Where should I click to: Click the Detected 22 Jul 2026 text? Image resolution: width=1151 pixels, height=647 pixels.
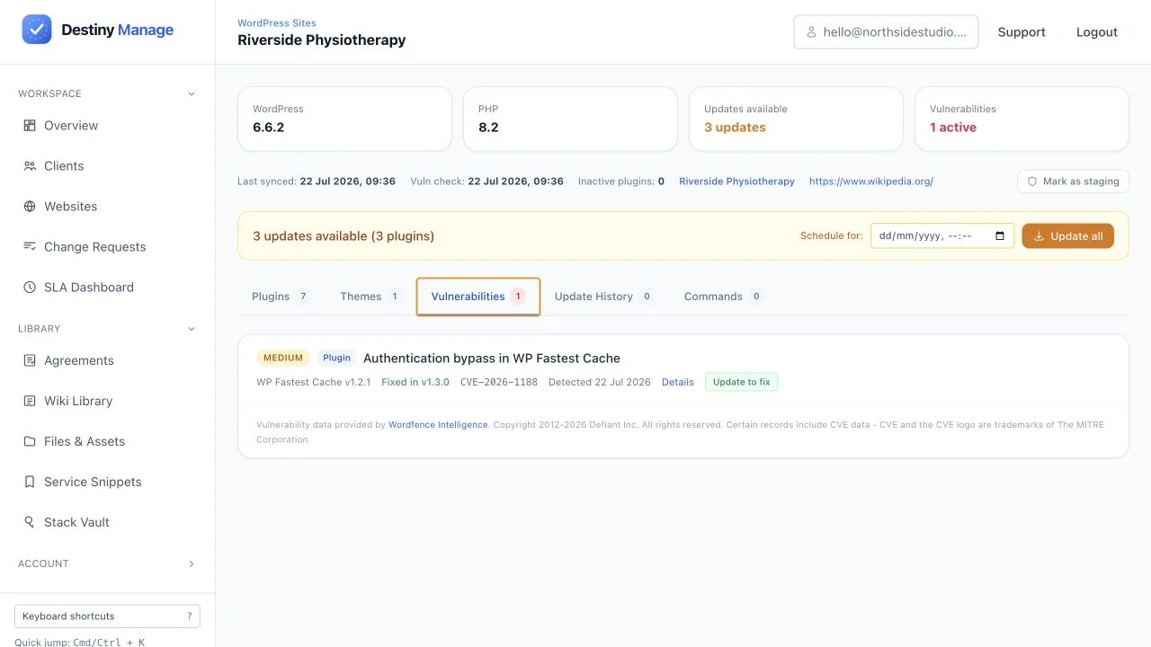pyautogui.click(x=600, y=382)
